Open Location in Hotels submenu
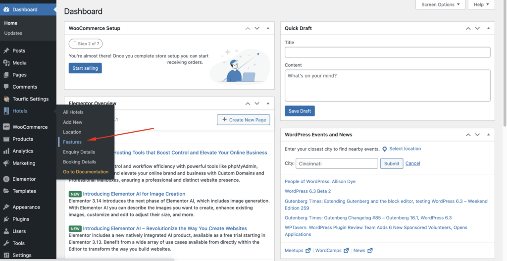The height and width of the screenshot is (261, 507). point(72,132)
